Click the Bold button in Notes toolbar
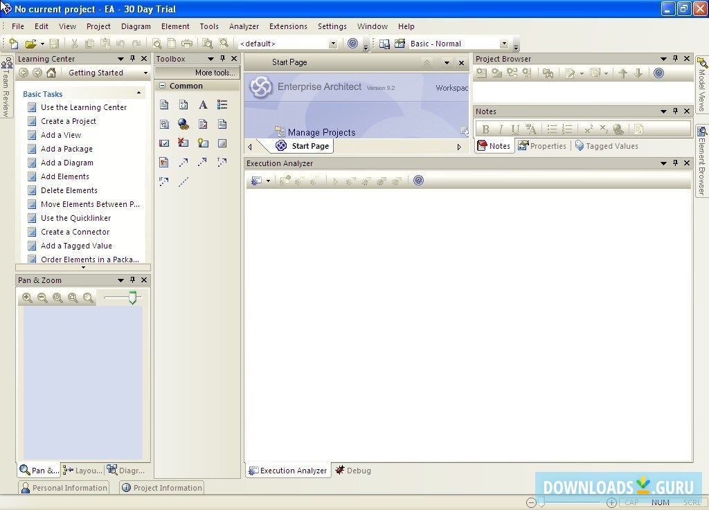Image resolution: width=709 pixels, height=510 pixels. [485, 129]
